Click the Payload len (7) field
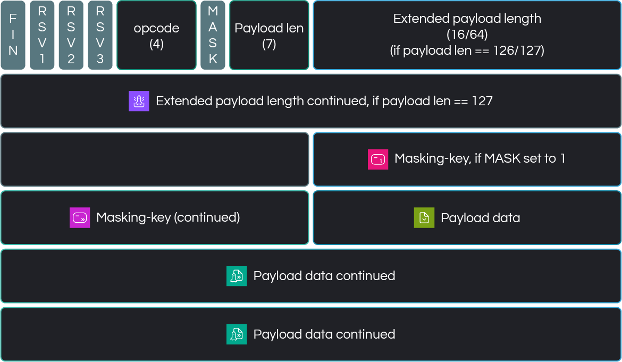Image resolution: width=622 pixels, height=362 pixels. 269,35
